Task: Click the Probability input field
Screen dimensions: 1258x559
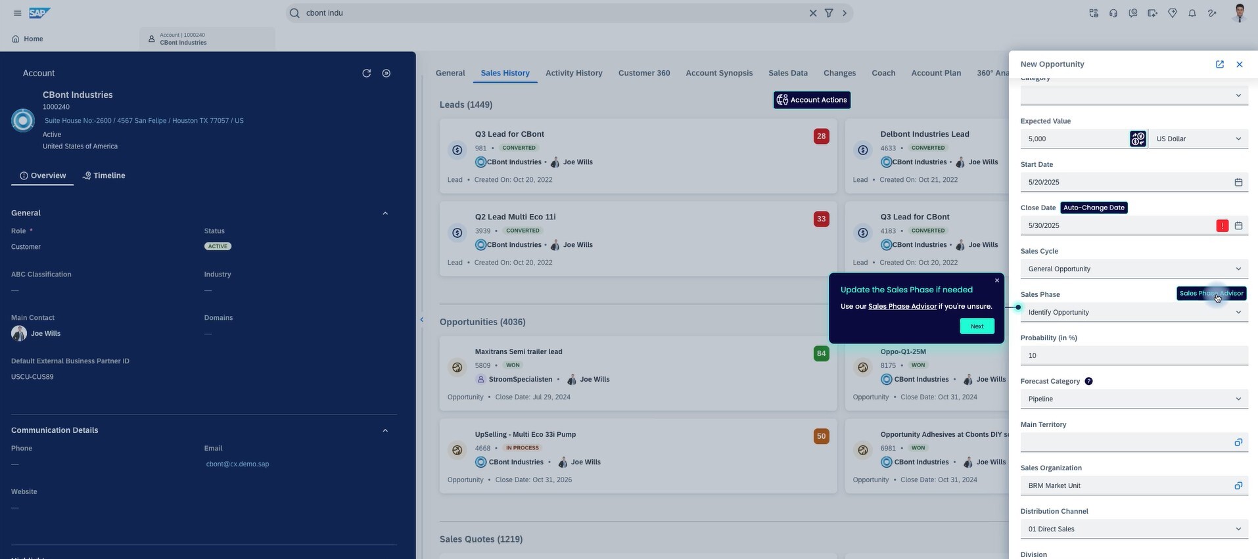Action: click(1134, 355)
